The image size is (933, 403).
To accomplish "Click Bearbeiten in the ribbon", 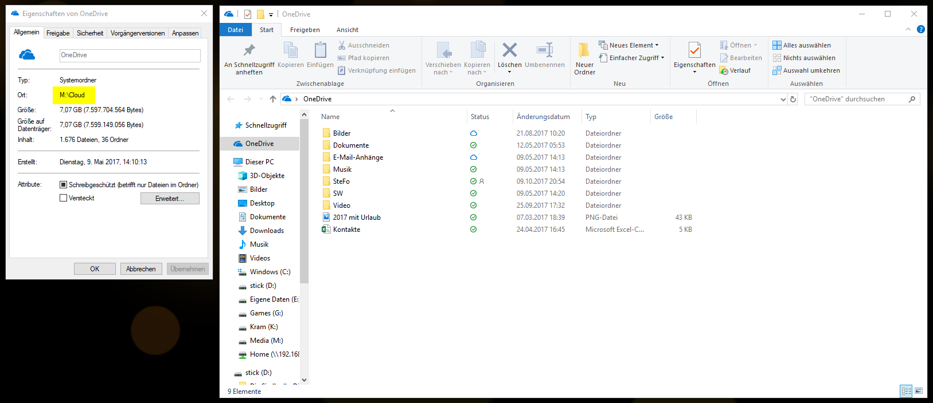I will pos(741,58).
